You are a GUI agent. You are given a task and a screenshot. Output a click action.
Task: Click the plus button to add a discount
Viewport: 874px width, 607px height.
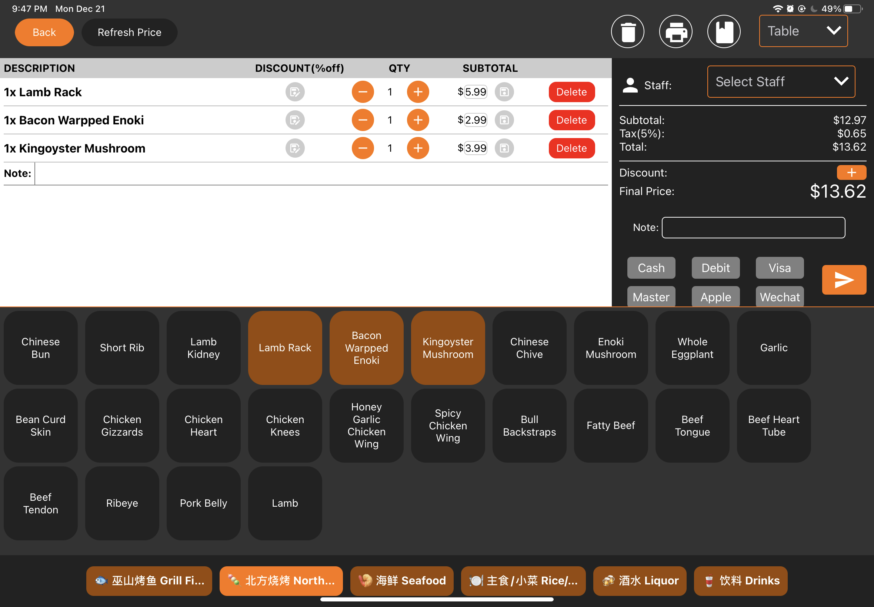click(851, 172)
